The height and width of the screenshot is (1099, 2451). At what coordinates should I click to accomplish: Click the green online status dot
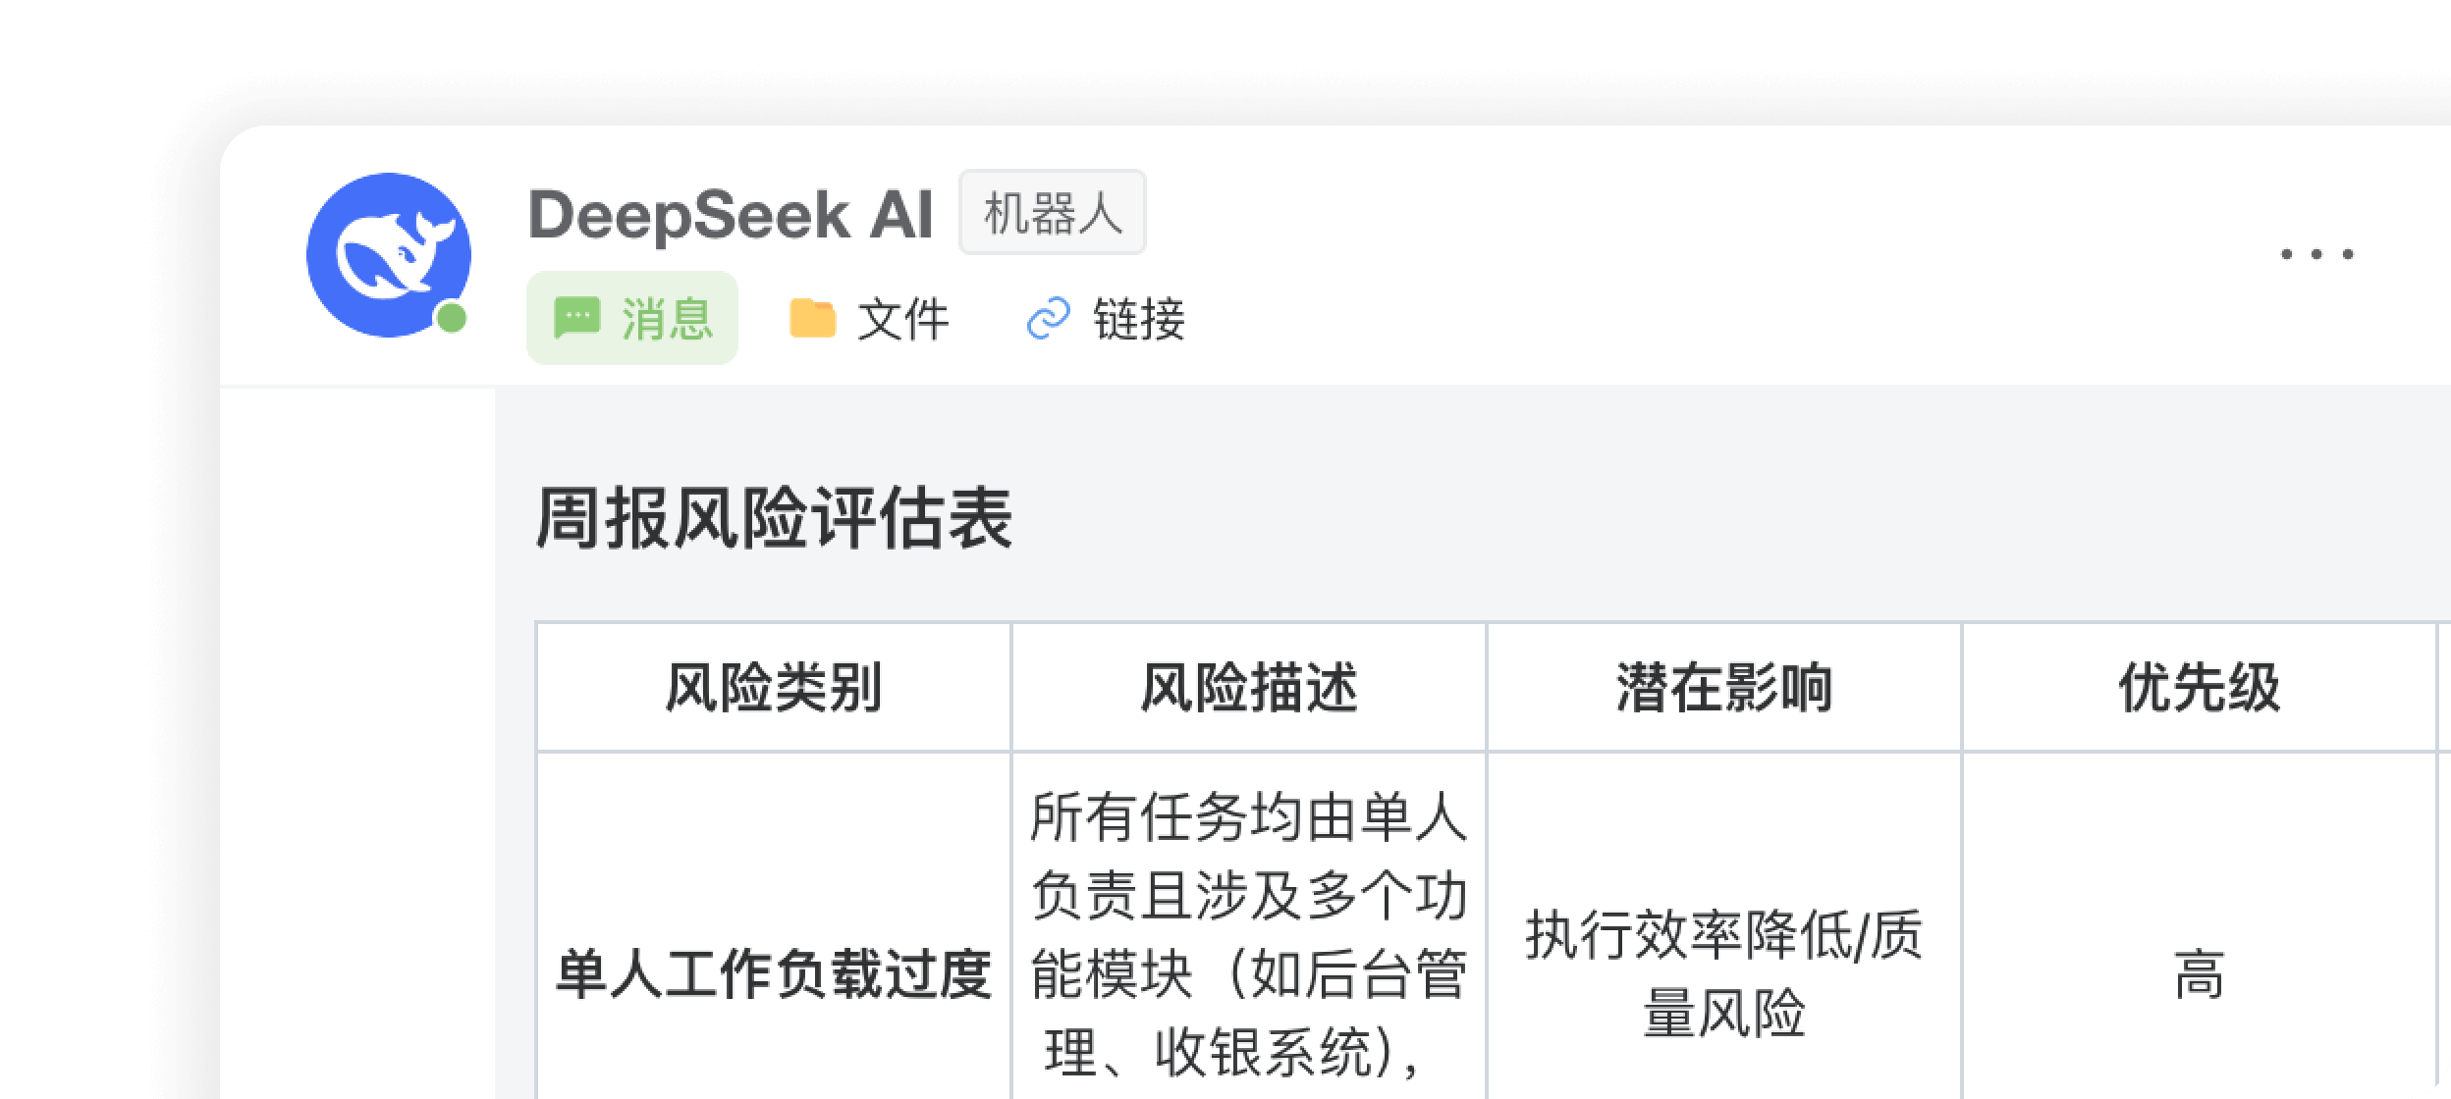[x=451, y=318]
